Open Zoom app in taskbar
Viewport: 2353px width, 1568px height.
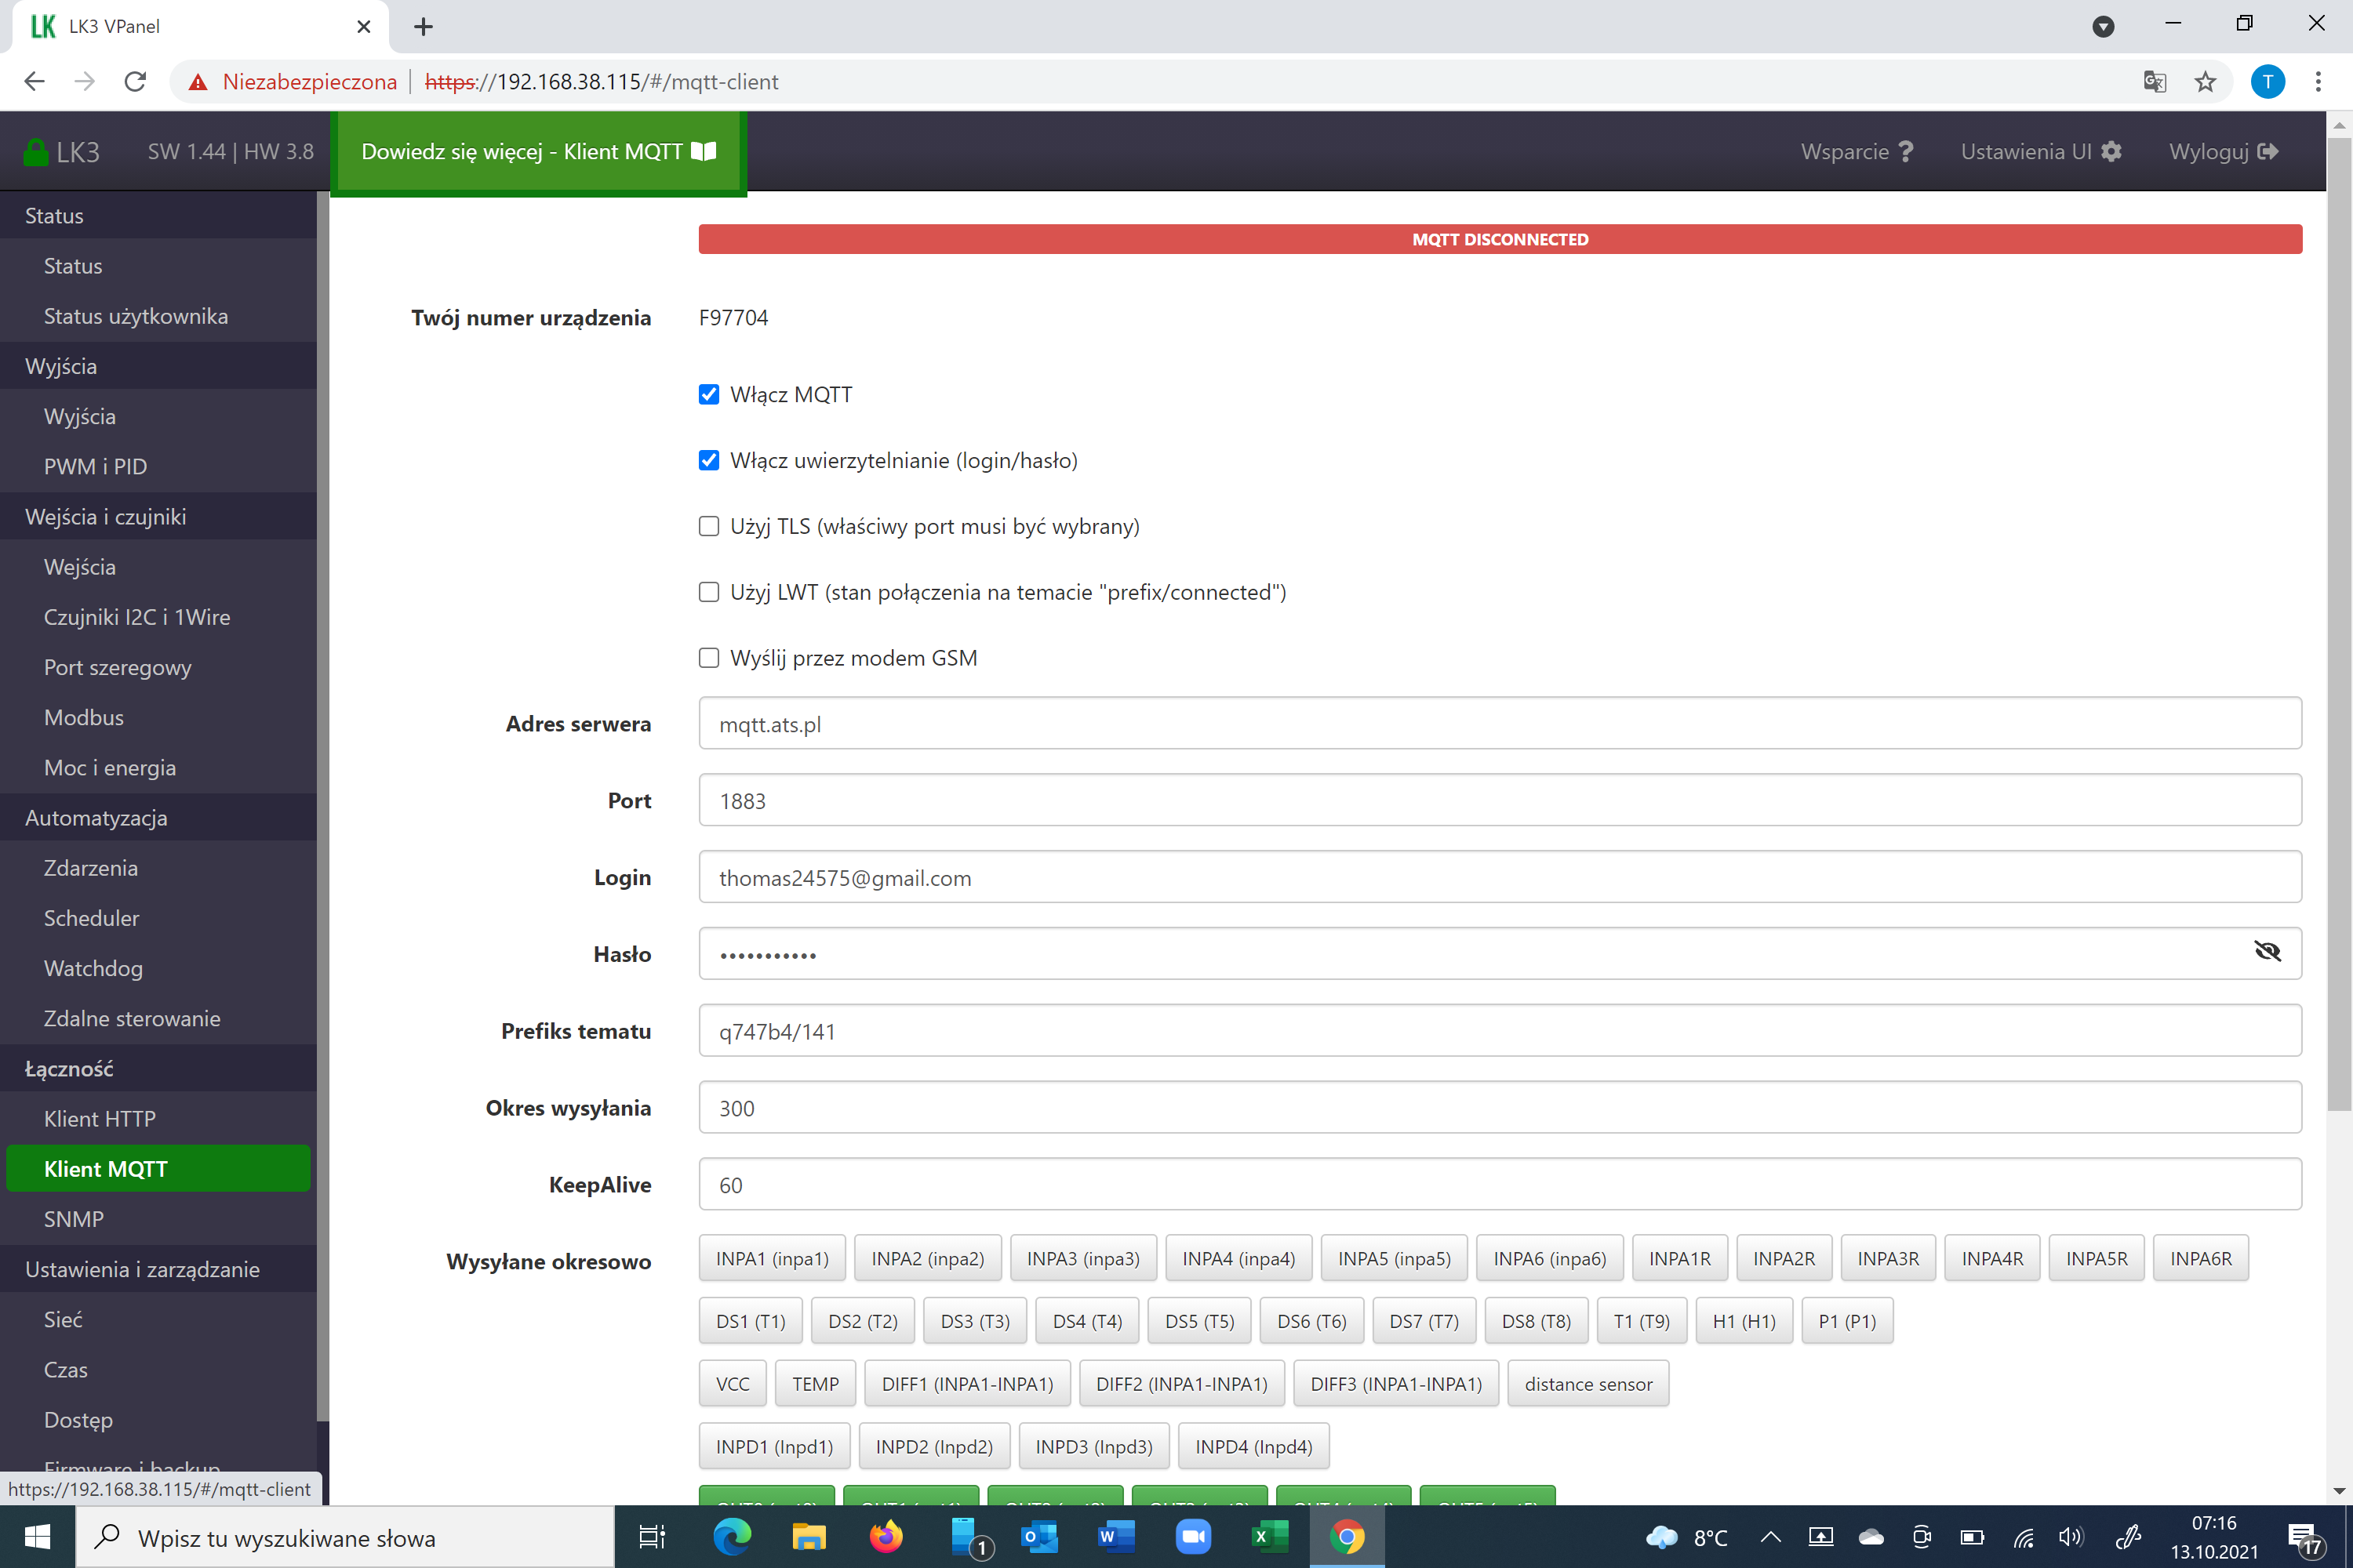click(1192, 1536)
